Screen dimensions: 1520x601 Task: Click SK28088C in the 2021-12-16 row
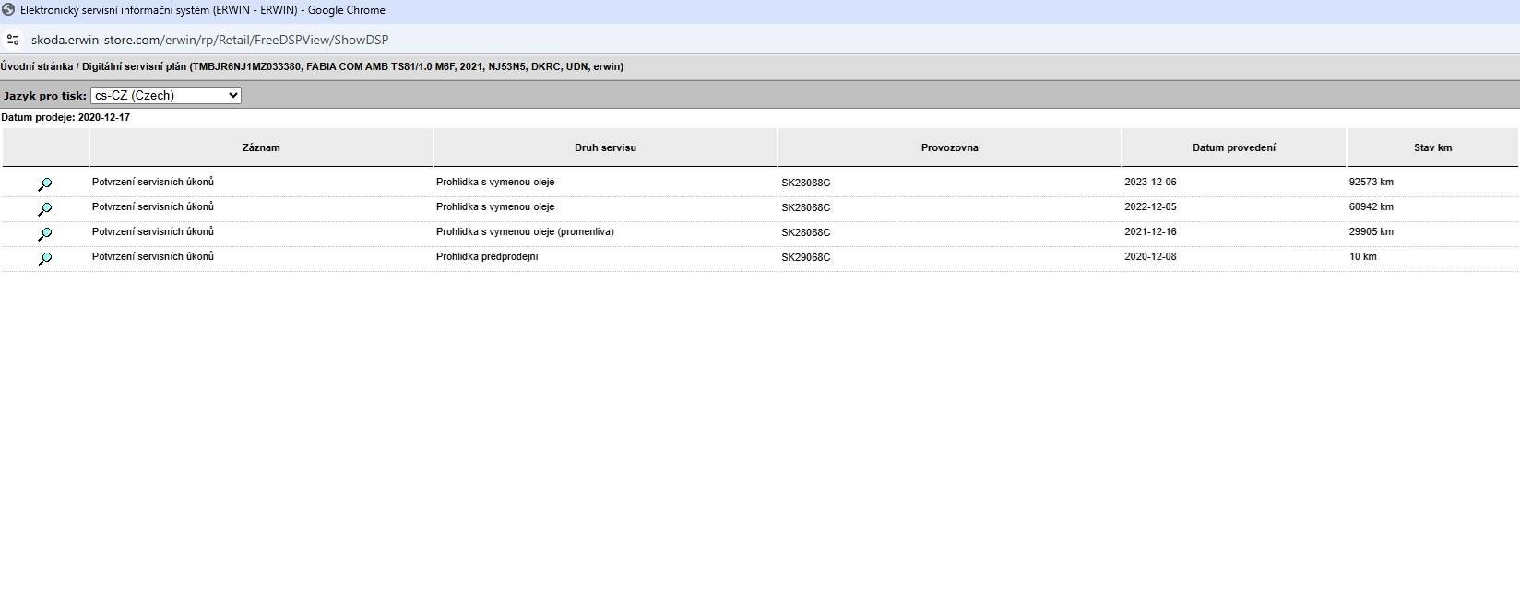(x=806, y=232)
